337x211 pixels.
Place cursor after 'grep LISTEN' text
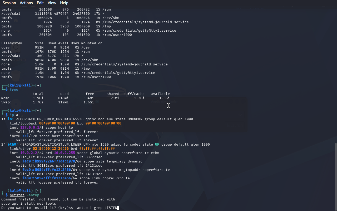click(117, 208)
